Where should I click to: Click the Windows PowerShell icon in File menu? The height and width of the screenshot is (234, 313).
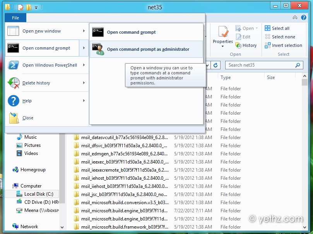14,65
